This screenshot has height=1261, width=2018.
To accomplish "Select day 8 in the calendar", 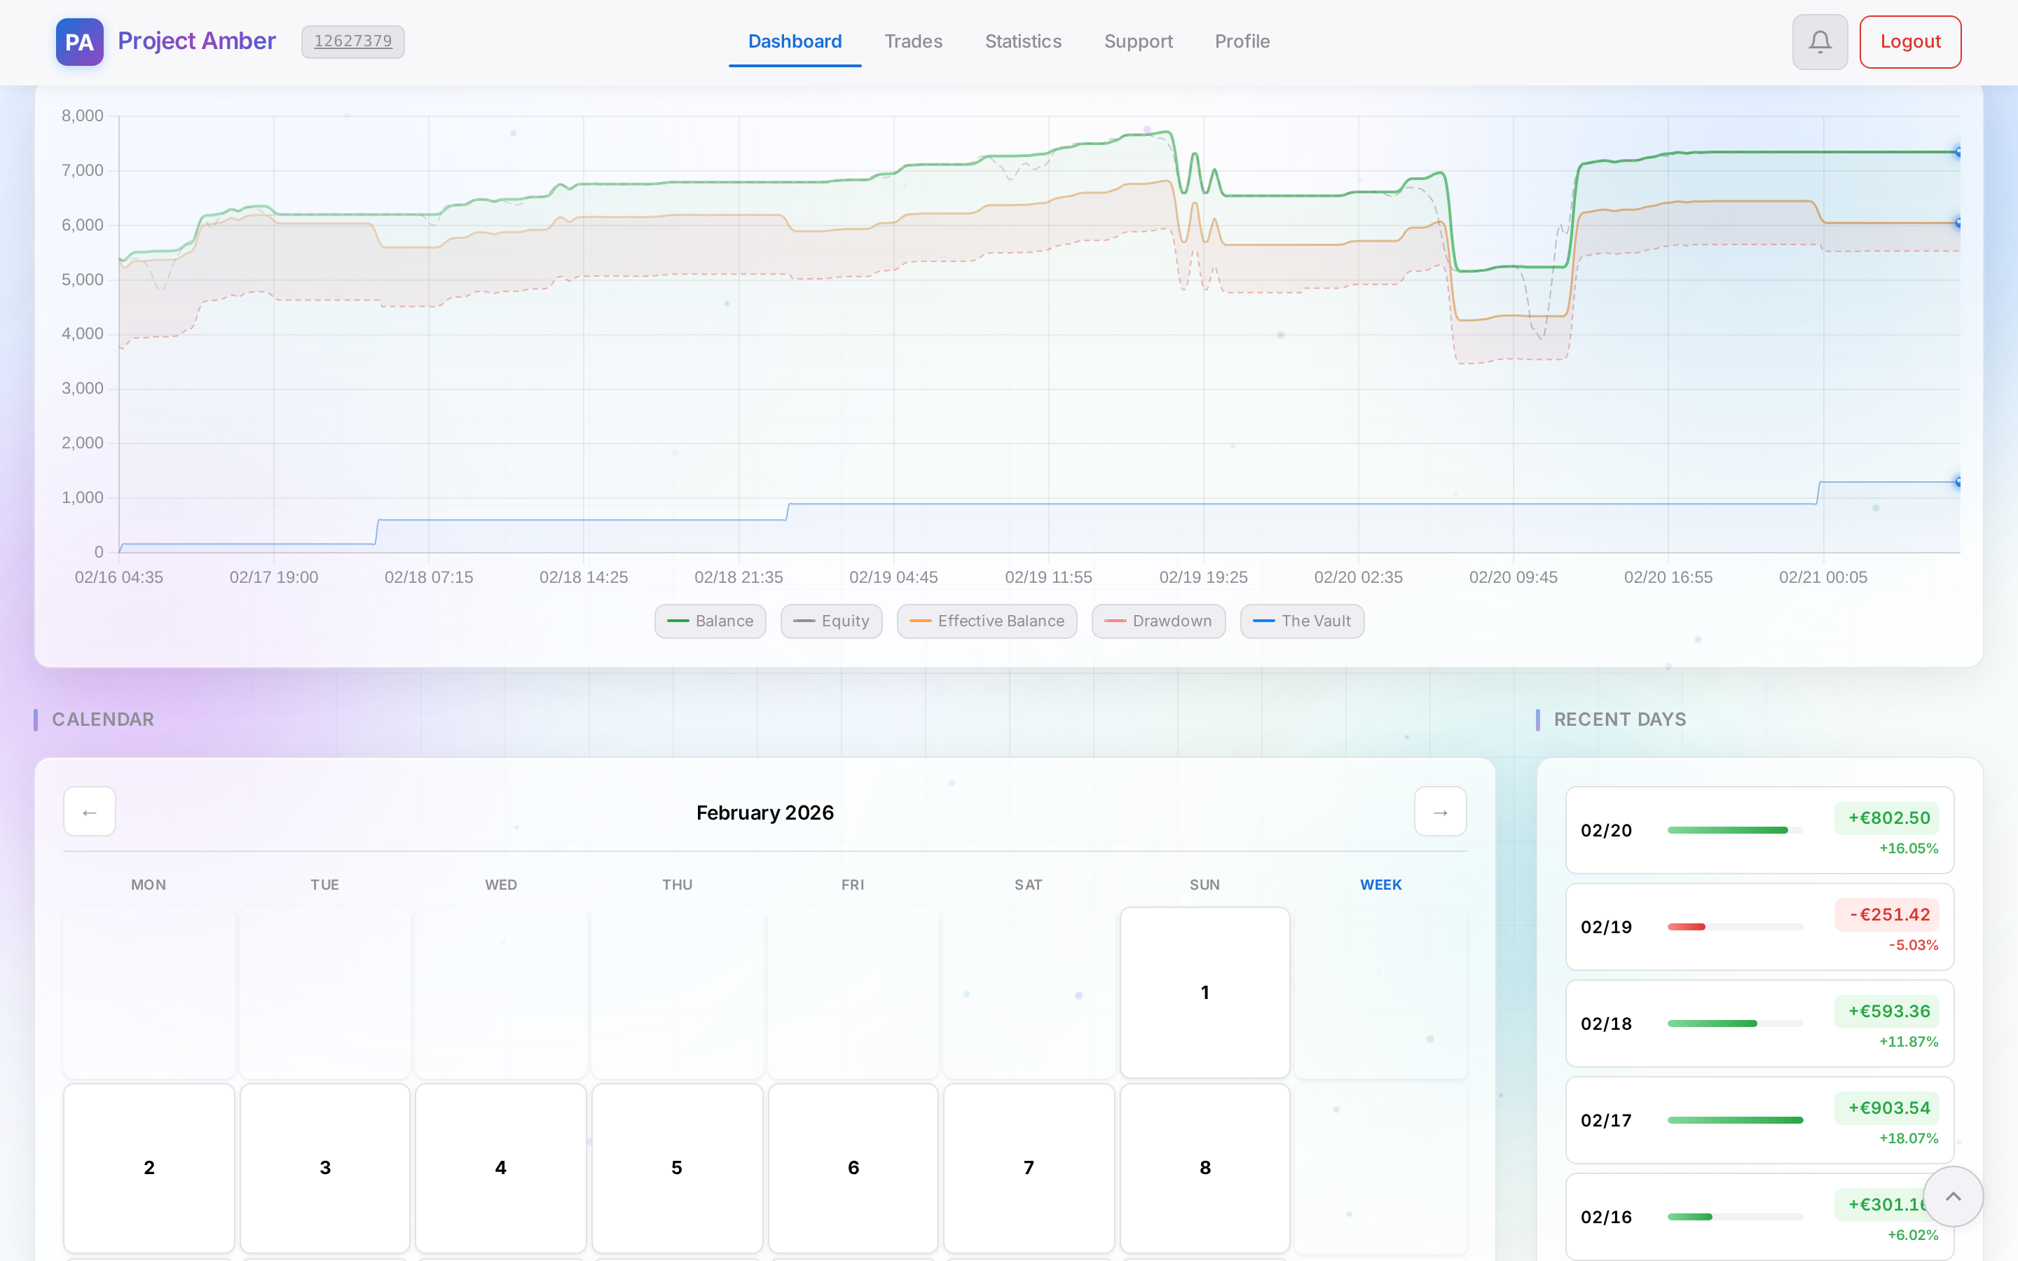I will [1204, 1168].
